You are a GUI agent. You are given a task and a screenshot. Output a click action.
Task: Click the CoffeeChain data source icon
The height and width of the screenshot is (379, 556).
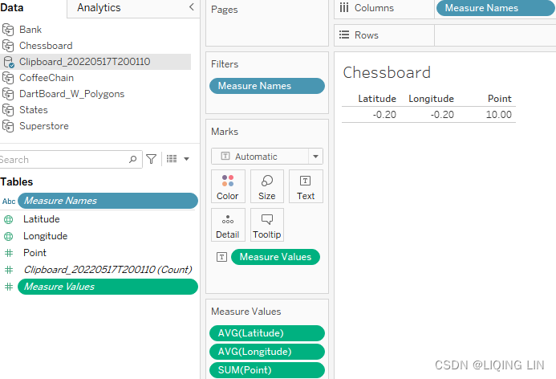8,78
